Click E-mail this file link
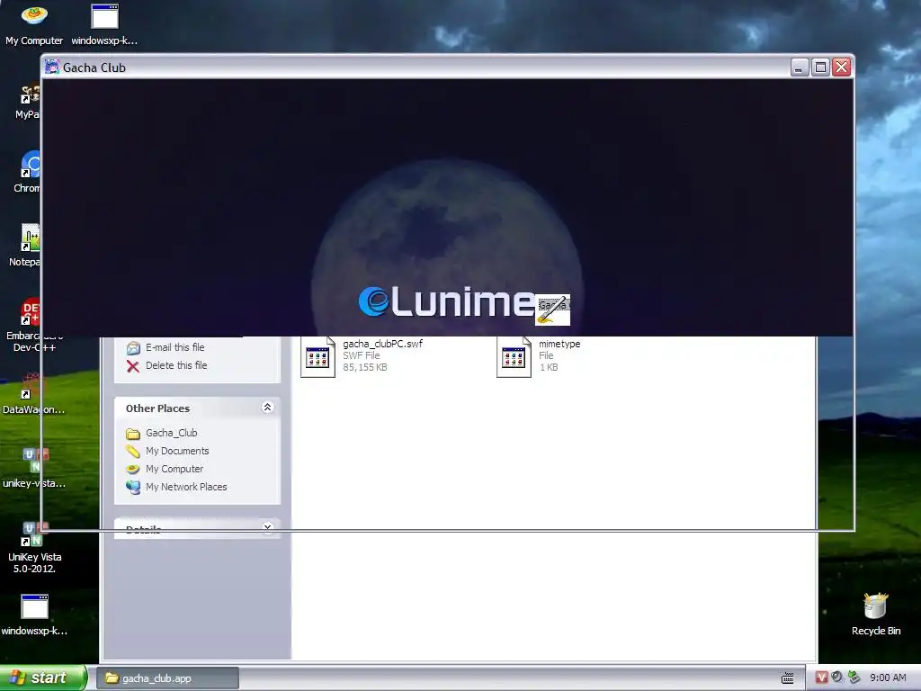This screenshot has width=921, height=691. 175,347
